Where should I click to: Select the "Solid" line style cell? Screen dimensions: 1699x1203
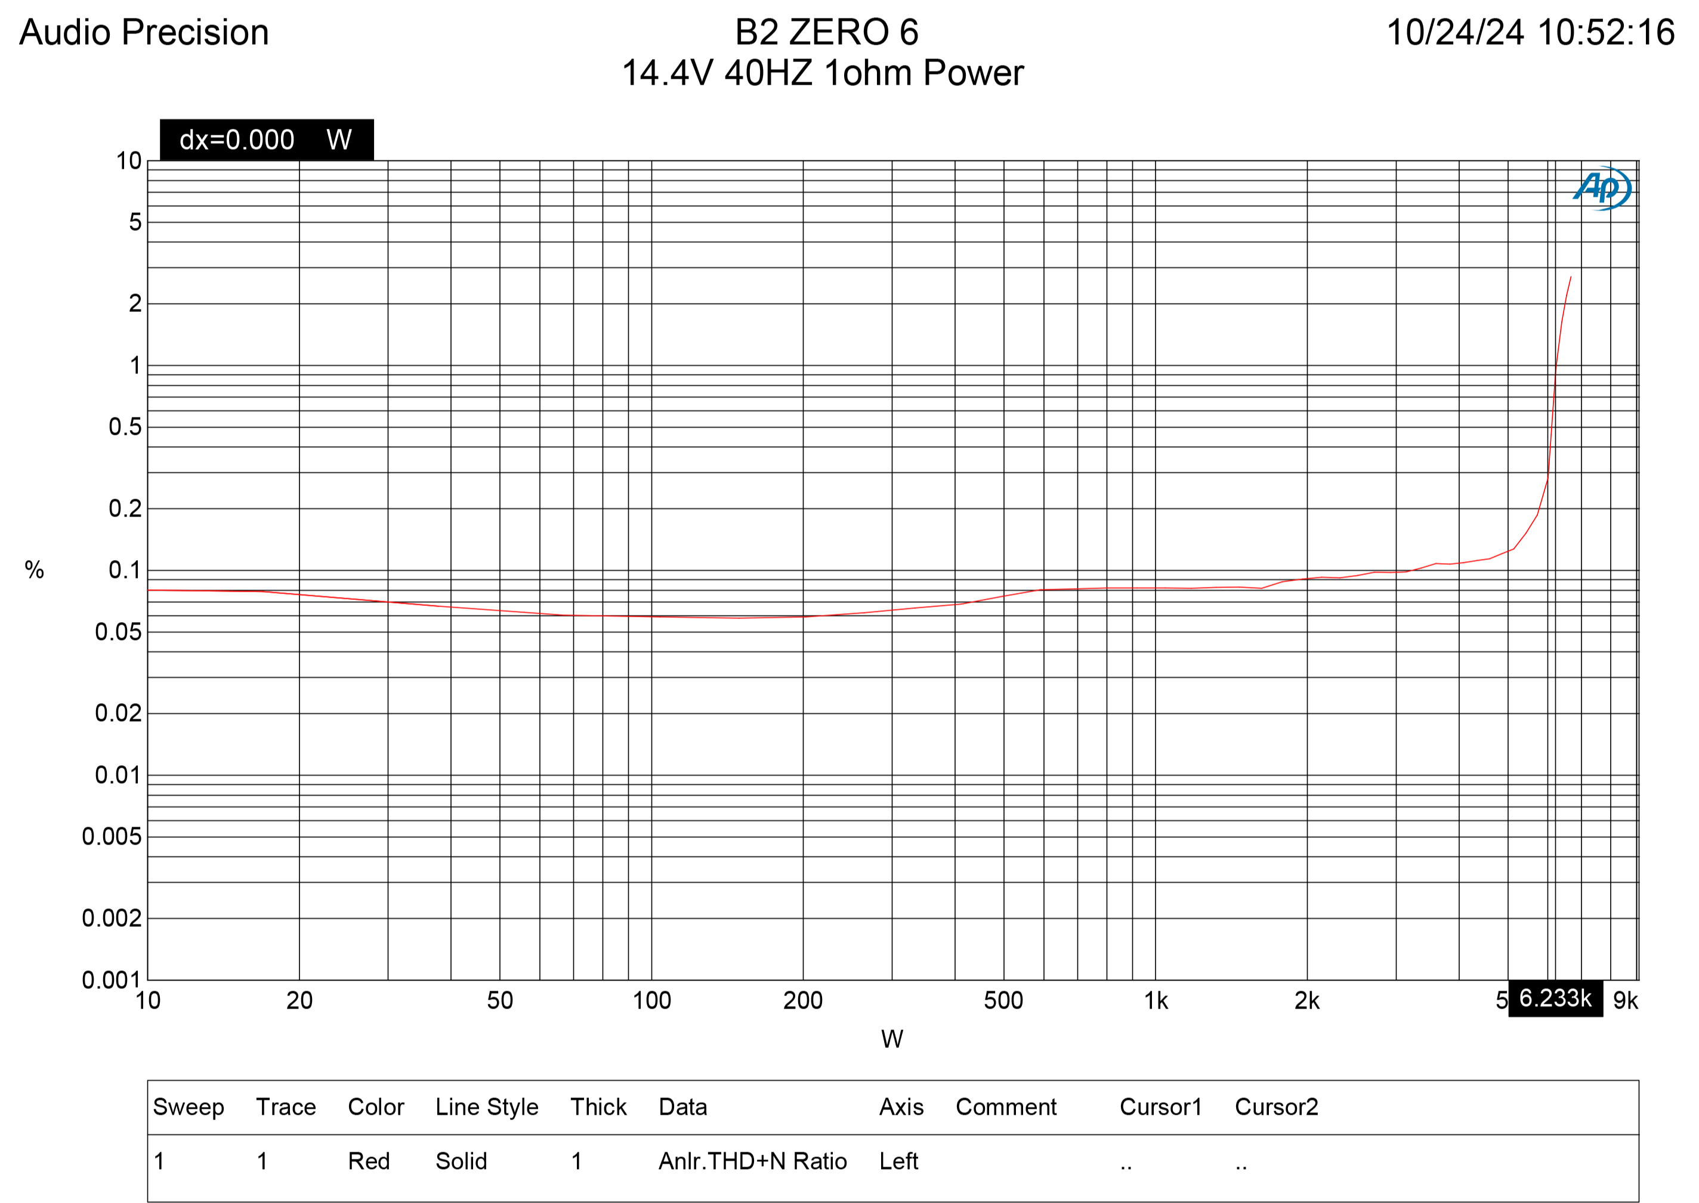pos(462,1161)
